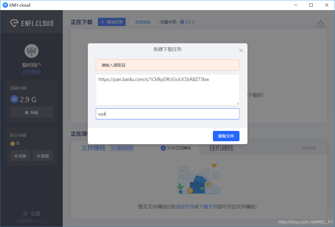The height and width of the screenshot is (227, 335).
Task: Switch to the 挂机赚钱 tab
Action: point(221,148)
